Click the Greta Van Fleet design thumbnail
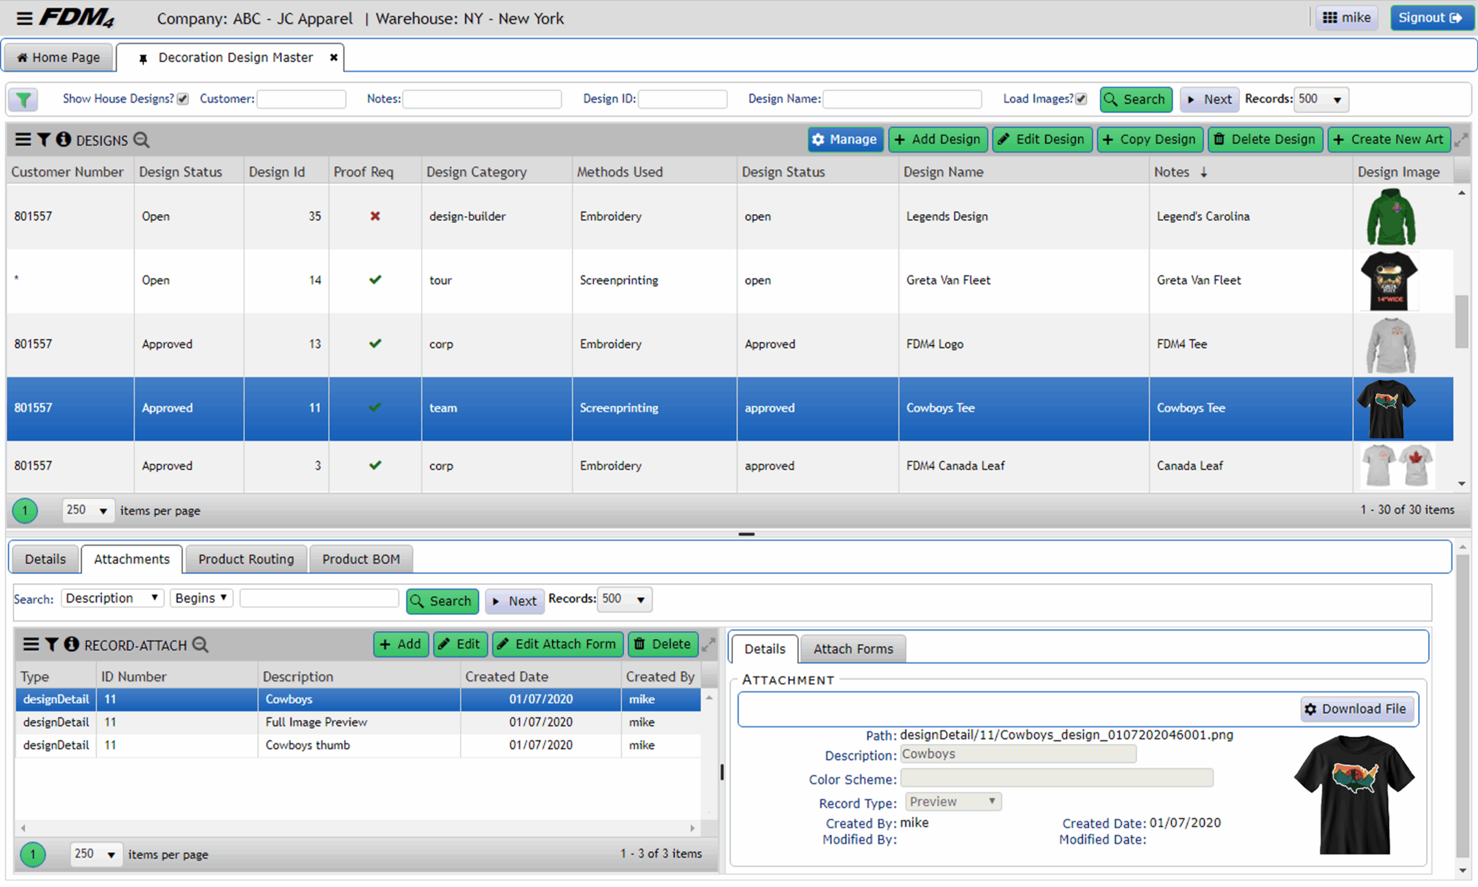1478x887 pixels. (x=1389, y=281)
